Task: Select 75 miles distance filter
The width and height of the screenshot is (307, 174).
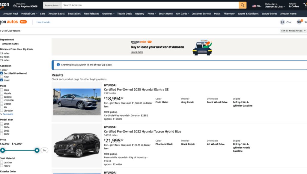Action: 5,60
